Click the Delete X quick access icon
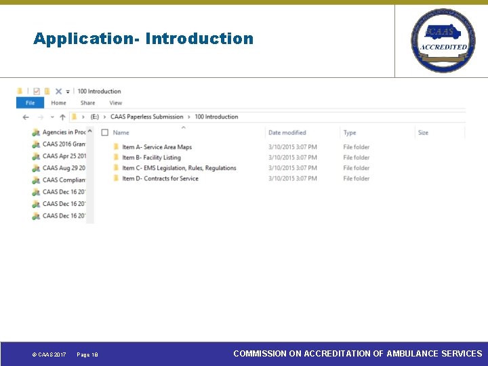 58,91
